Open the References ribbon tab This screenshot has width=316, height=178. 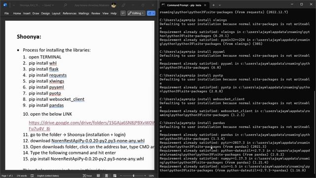point(70,13)
